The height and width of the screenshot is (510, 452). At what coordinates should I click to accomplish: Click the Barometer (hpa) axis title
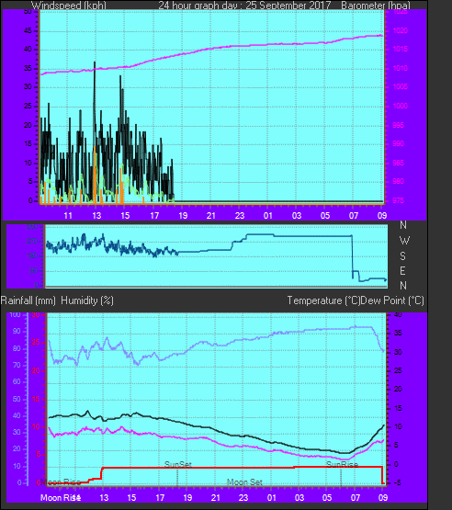point(376,6)
